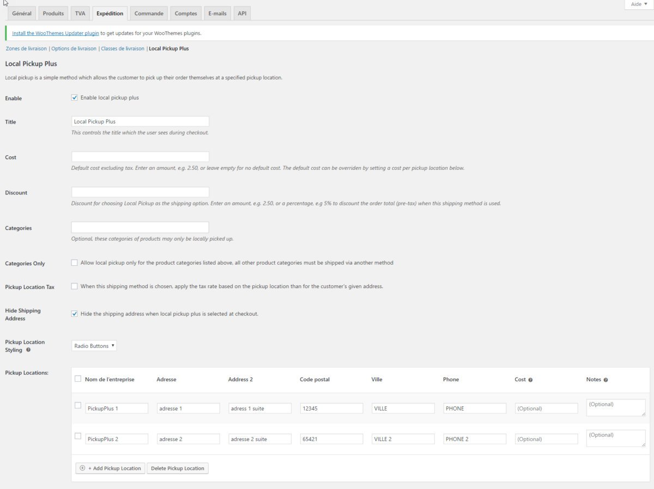The height and width of the screenshot is (489, 654).
Task: Select the PickupPlus 1 row checkbox
Action: (78, 405)
